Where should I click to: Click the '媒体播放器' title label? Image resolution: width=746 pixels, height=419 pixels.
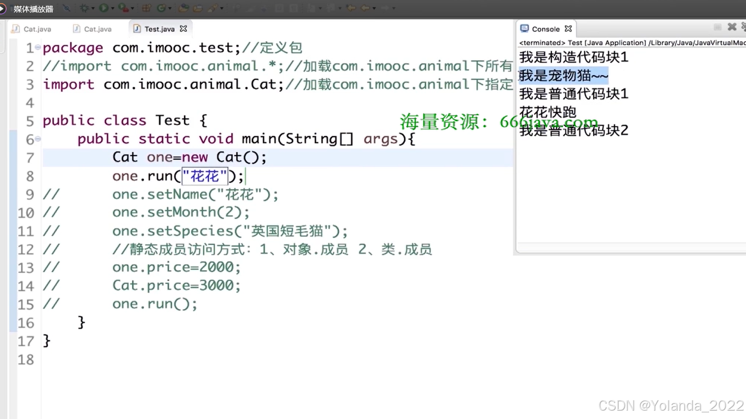click(x=33, y=9)
